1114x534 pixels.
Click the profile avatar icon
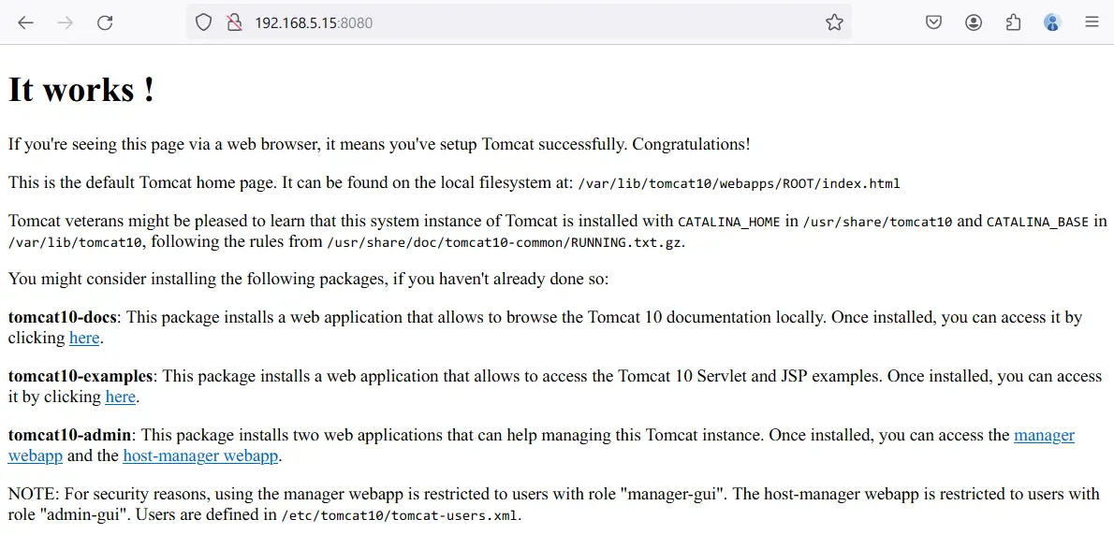coord(1052,22)
